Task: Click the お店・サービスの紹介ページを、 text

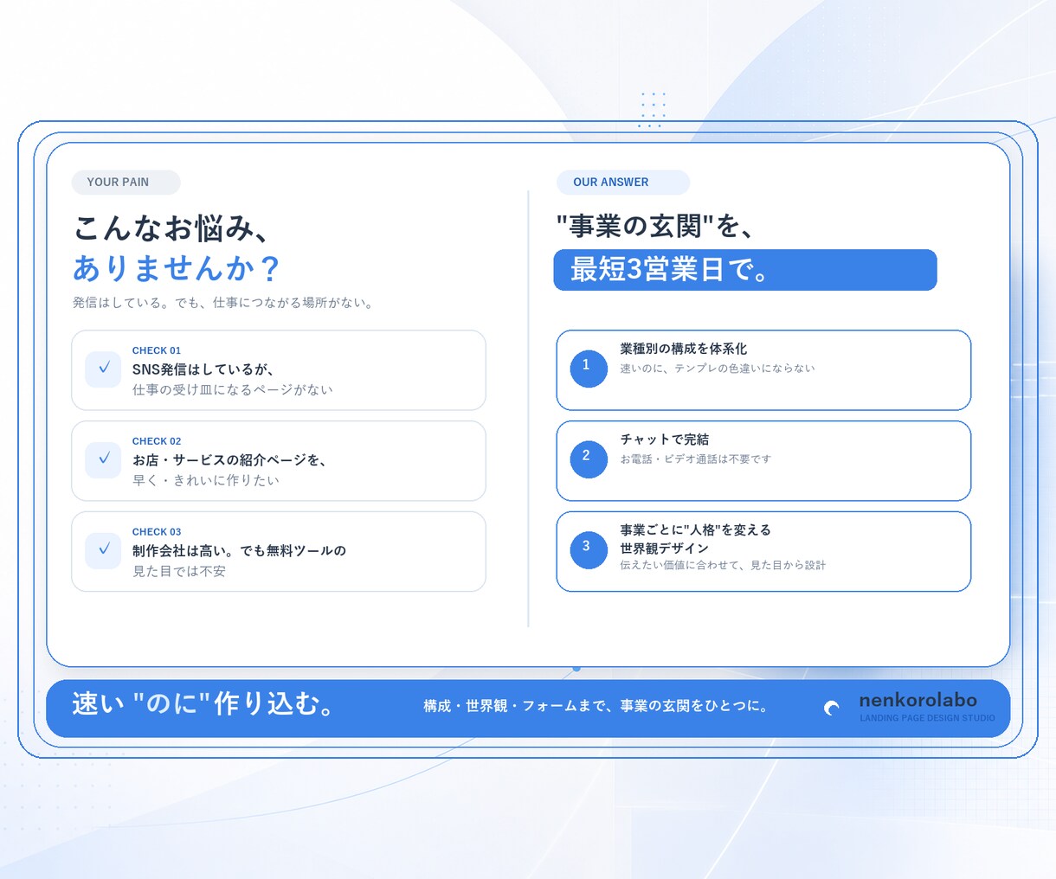Action: coord(229,460)
